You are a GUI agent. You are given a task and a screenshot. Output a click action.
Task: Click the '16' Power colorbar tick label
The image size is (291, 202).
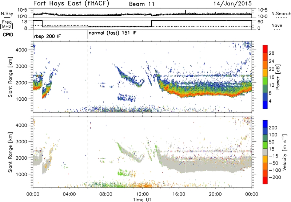coord(271,77)
